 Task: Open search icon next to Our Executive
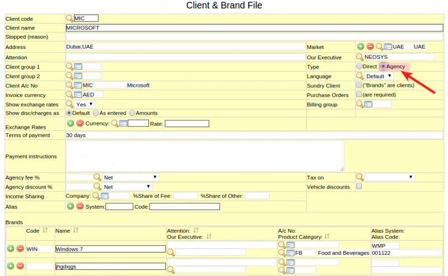click(x=360, y=57)
